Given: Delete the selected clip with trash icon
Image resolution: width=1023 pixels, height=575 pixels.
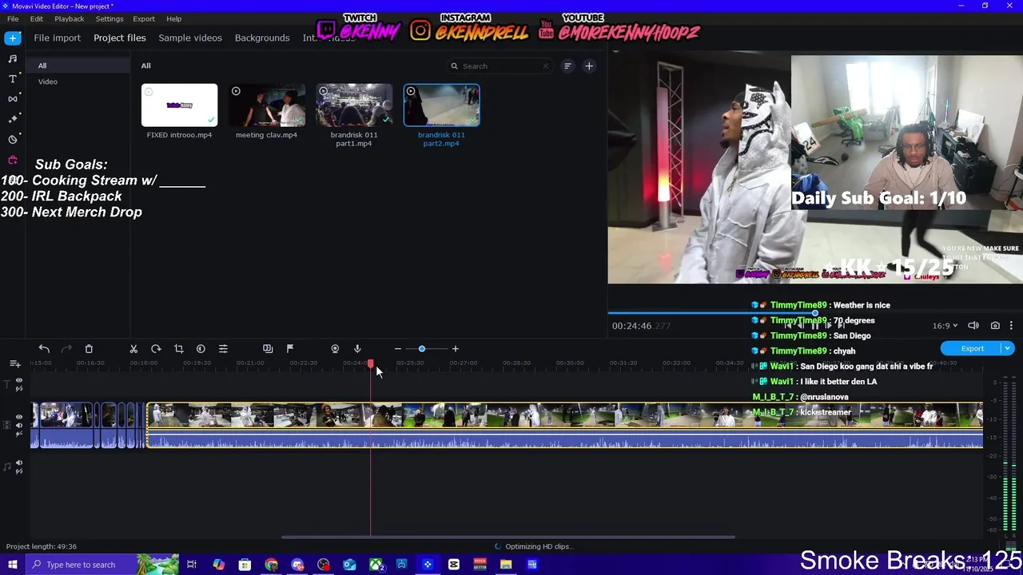Looking at the screenshot, I should click(x=89, y=349).
